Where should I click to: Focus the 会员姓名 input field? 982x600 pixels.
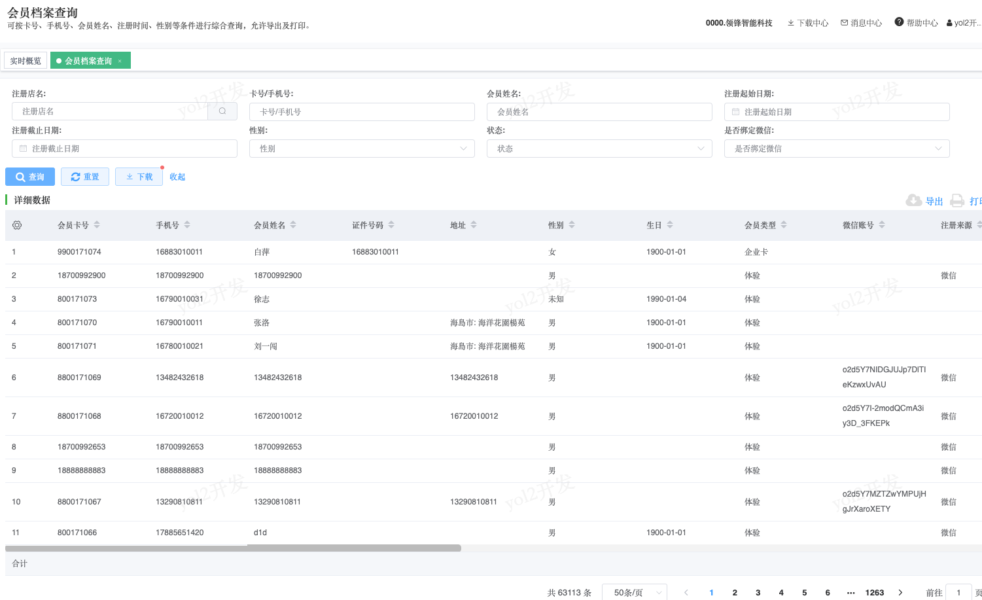point(599,112)
